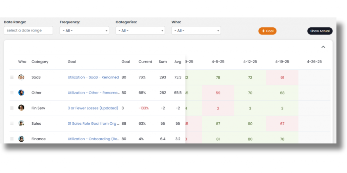Image resolution: width=347 pixels, height=173 pixels.
Task: Click the date range input field
Action: click(x=28, y=30)
